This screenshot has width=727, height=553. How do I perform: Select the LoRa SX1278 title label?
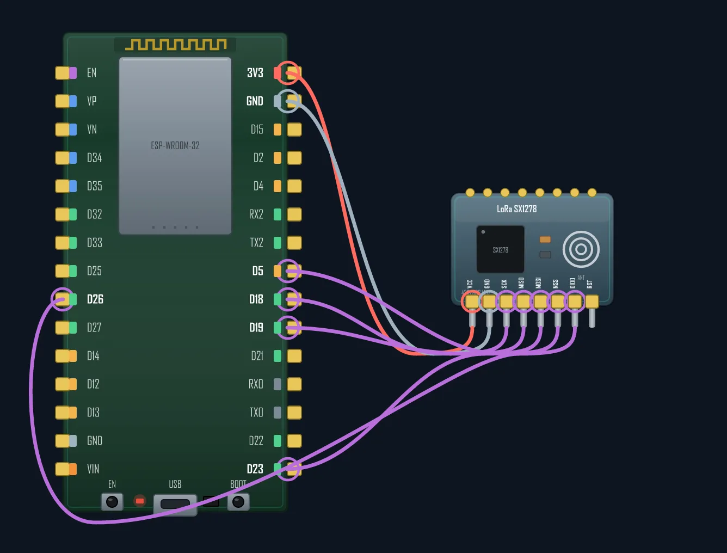pyautogui.click(x=516, y=209)
